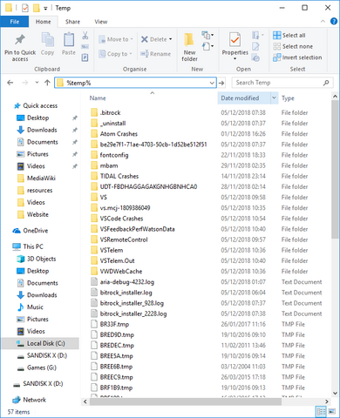Switch to the Share tab

click(72, 22)
